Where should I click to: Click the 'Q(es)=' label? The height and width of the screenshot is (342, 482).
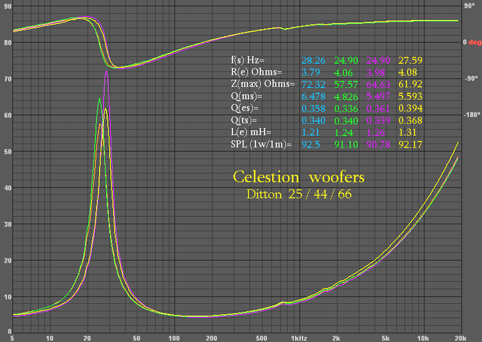click(245, 108)
